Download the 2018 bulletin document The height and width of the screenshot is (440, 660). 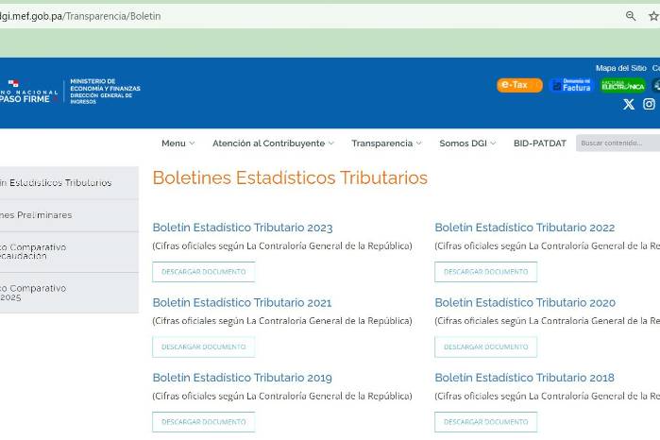click(x=485, y=422)
